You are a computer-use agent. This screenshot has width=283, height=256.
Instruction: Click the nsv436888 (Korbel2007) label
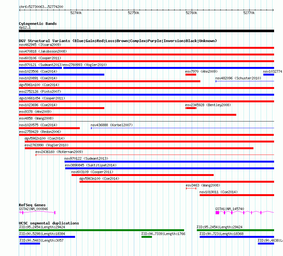pyautogui.click(x=112, y=125)
